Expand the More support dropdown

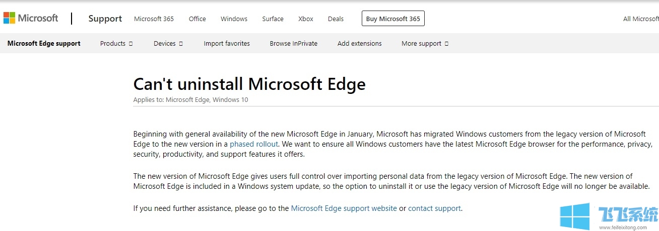click(425, 44)
